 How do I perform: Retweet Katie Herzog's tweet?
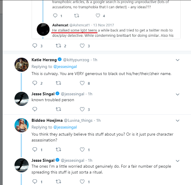pos(59,83)
